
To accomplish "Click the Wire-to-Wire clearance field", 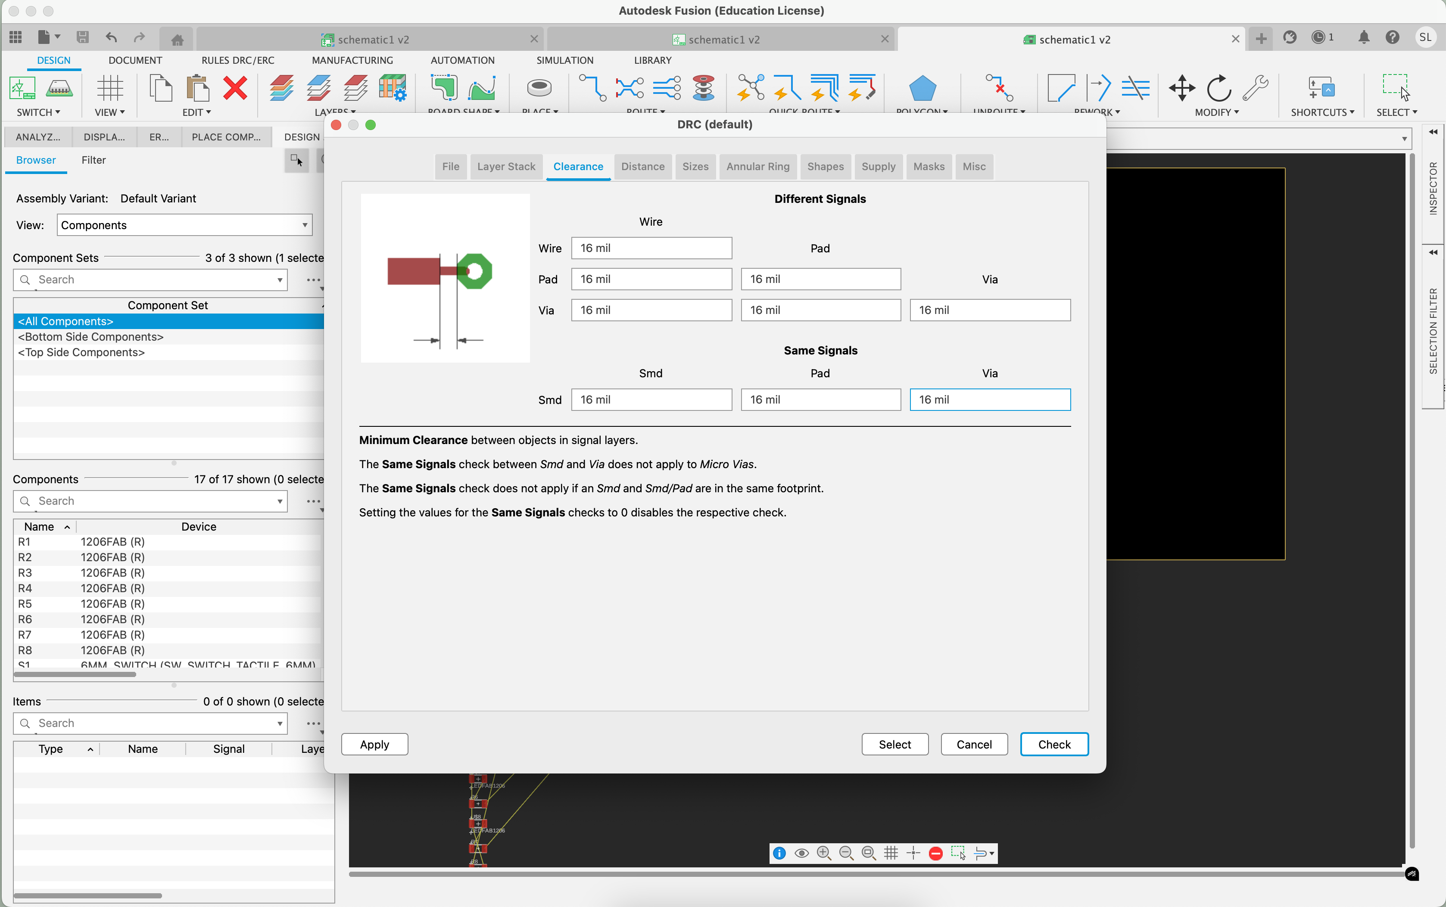I will coord(651,248).
